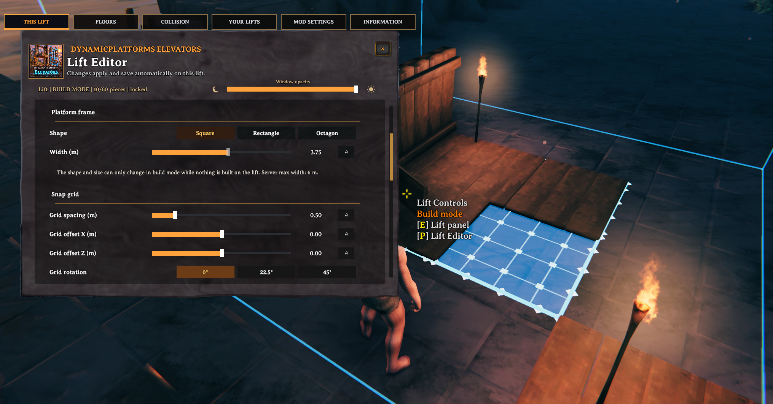Click the width value 3.75
This screenshot has width=773, height=404.
tap(316, 152)
